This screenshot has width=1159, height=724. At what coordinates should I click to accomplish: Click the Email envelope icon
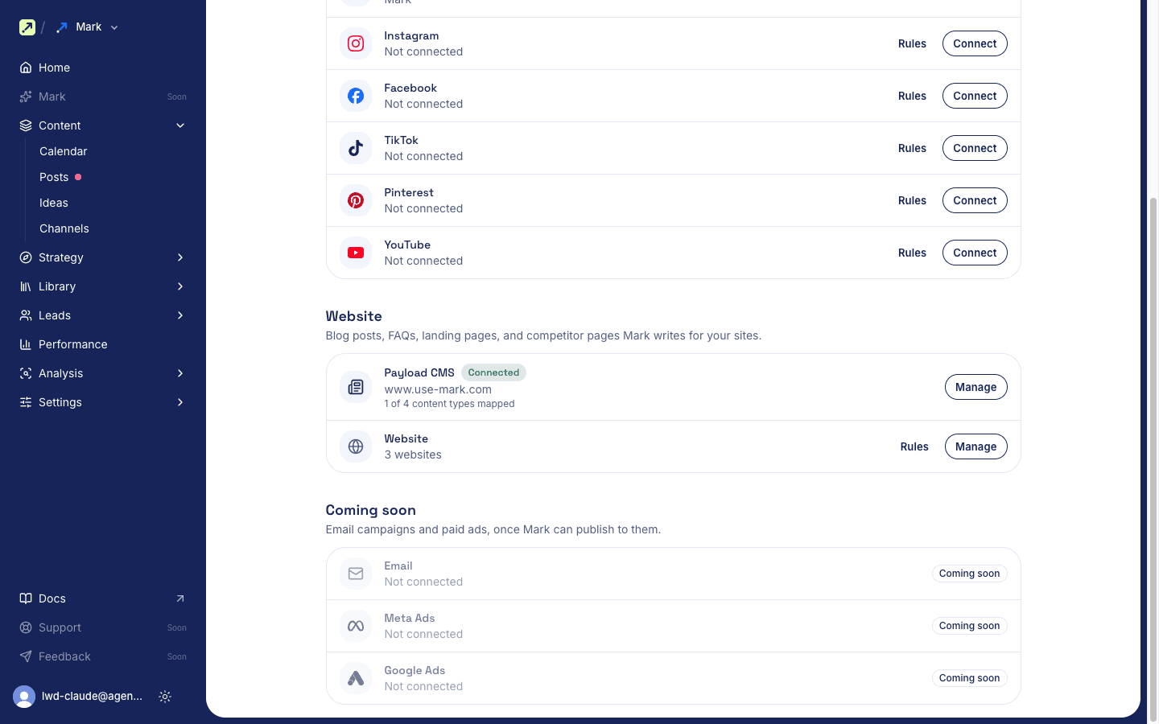click(356, 574)
